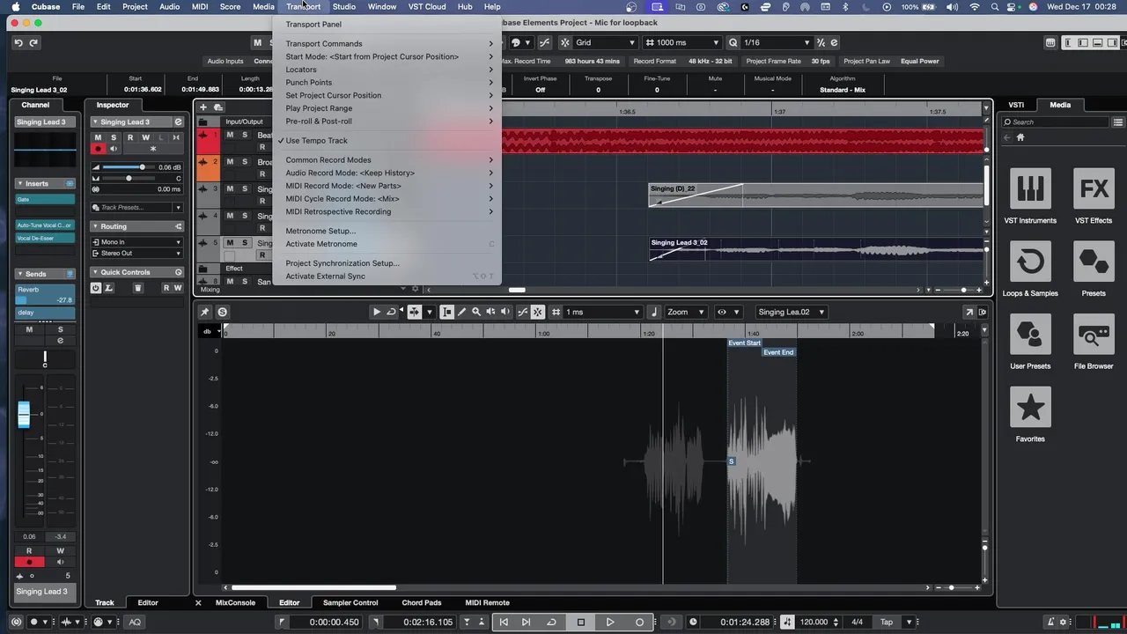This screenshot has height=634, width=1127.
Task: Open the 1000 ms grid type dropdown
Action: click(682, 42)
